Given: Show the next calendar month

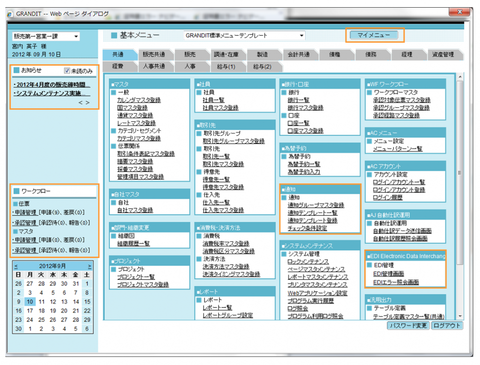Looking at the screenshot, I should [90, 266].
